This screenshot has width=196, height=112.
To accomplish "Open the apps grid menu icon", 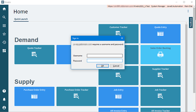I will pos(4,26).
